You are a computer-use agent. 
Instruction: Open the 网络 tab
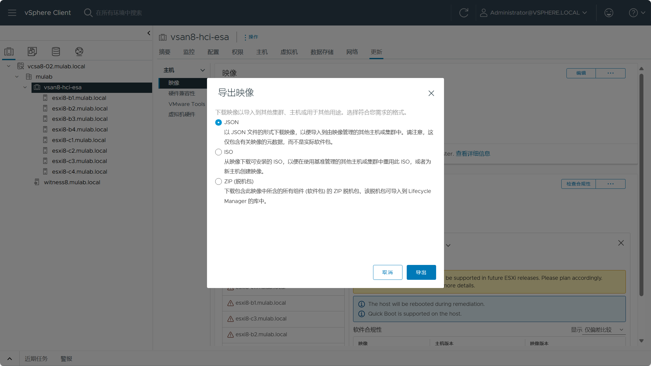(352, 52)
